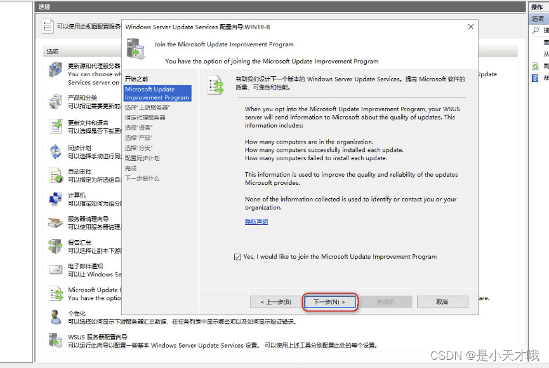549x368 pixels.
Task: Click 服务器清理向导 option title
Action: point(88,219)
